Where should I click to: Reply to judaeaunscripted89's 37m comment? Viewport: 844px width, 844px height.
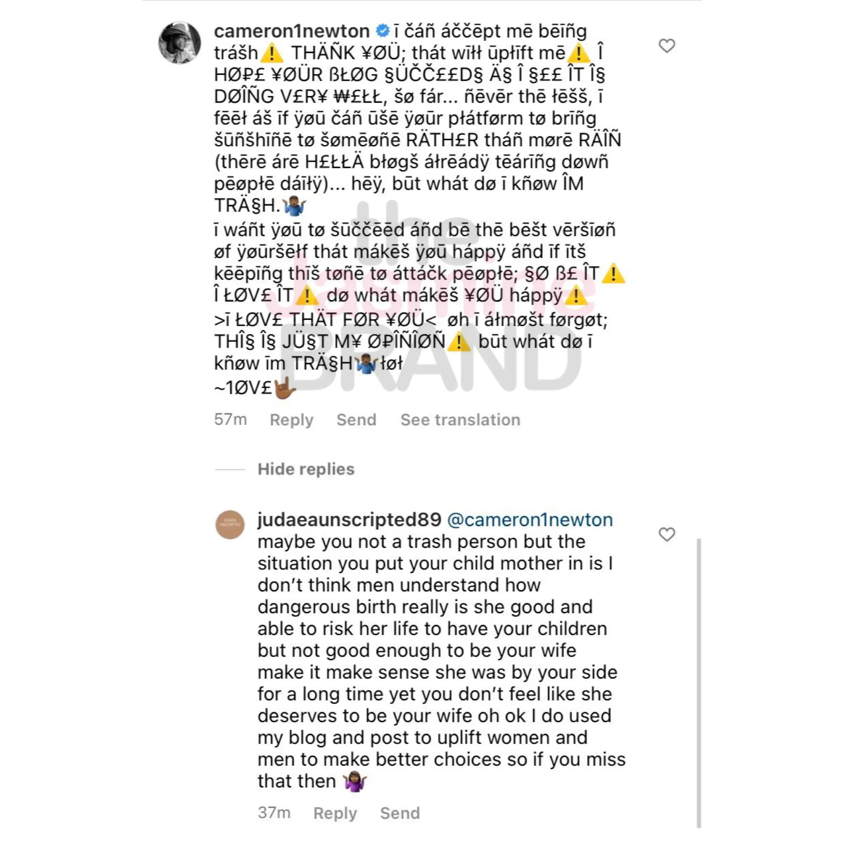click(x=335, y=813)
